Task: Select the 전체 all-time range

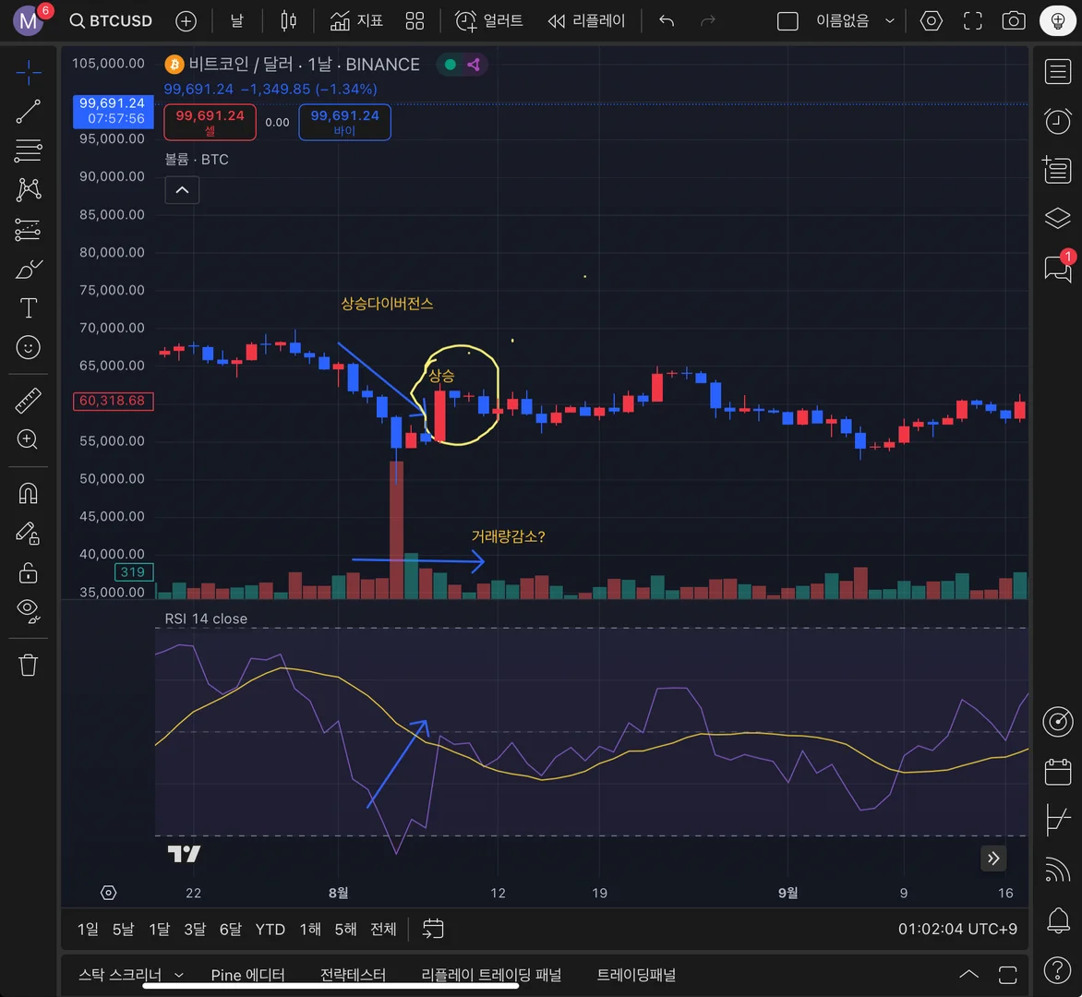Action: tap(383, 930)
